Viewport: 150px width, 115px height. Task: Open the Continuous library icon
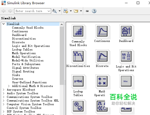pos(102,31)
